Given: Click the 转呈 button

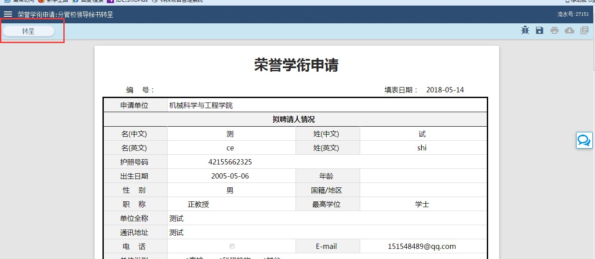Looking at the screenshot, I should (x=29, y=31).
